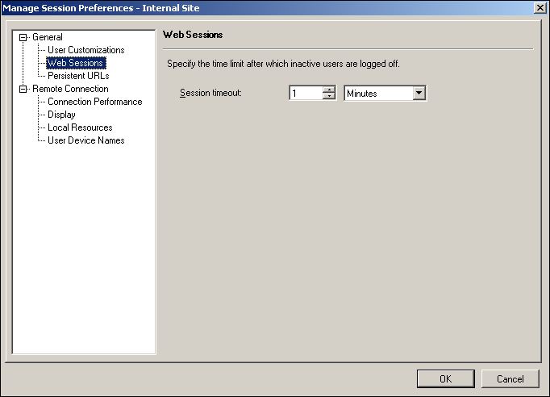The height and width of the screenshot is (397, 550).
Task: Collapse the General tree node
Action: [23, 37]
